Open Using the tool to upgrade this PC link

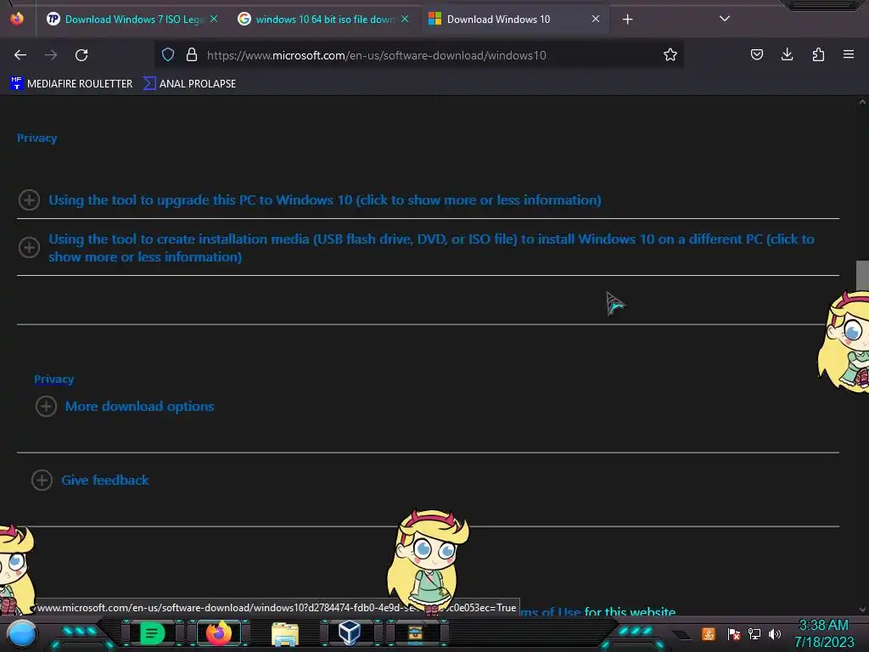pos(325,200)
